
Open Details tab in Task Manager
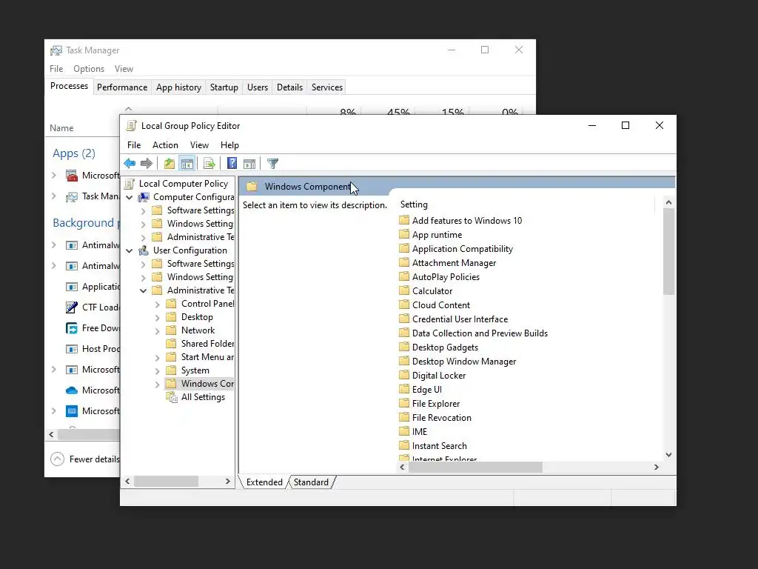point(289,87)
